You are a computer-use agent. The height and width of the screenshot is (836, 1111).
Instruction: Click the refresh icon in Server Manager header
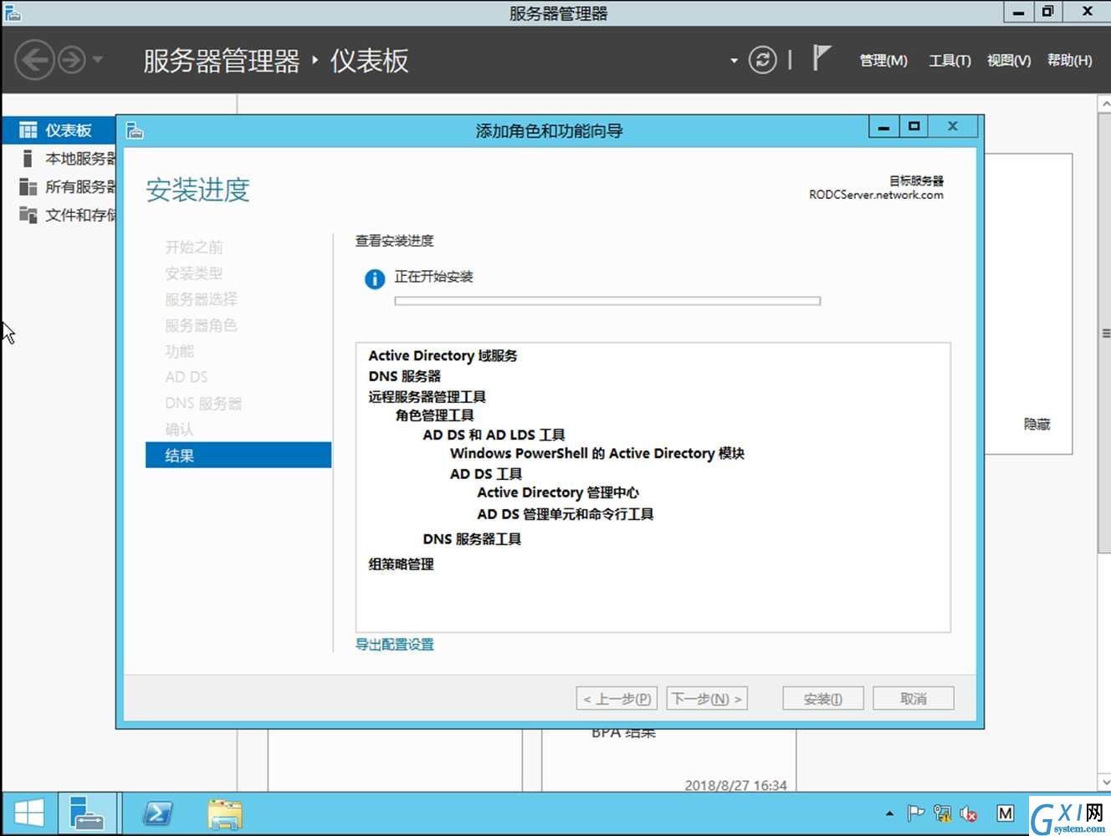pyautogui.click(x=762, y=60)
